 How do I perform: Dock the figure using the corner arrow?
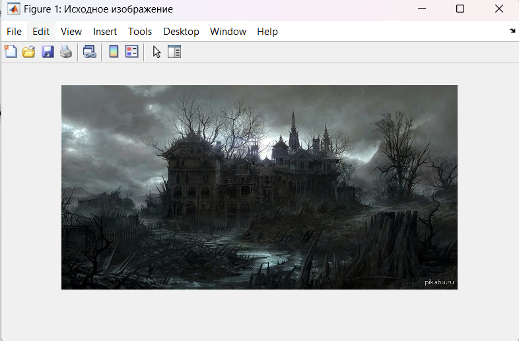[512, 31]
